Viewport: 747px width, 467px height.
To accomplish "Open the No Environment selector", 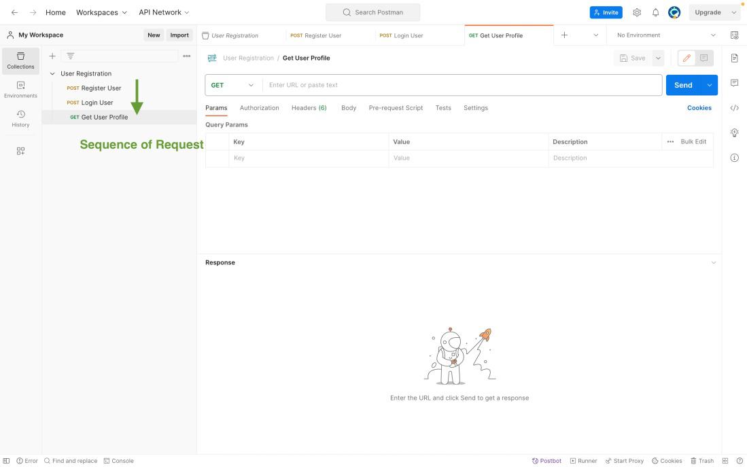I will [665, 35].
